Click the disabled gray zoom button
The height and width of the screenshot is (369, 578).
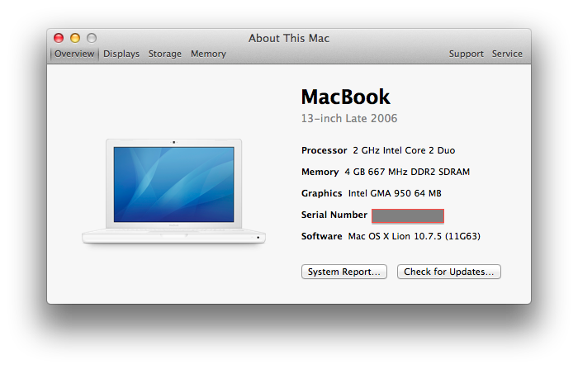pyautogui.click(x=92, y=38)
